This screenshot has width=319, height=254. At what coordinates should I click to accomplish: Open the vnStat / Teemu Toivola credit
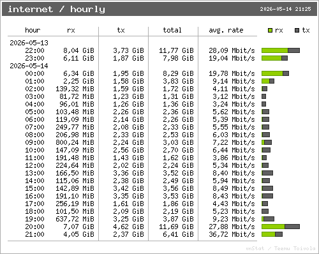(281, 248)
